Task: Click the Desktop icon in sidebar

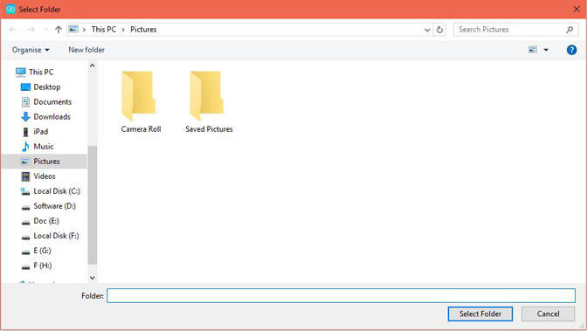Action: coord(25,87)
